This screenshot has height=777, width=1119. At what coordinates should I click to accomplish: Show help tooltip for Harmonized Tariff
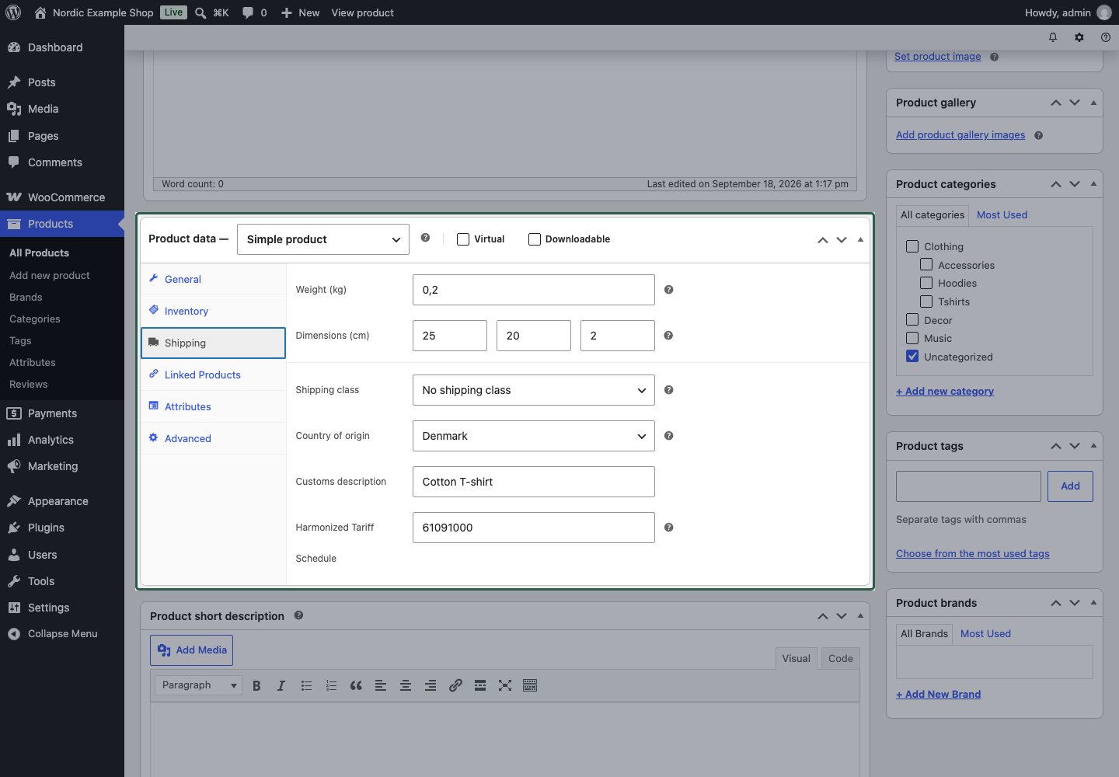[669, 528]
